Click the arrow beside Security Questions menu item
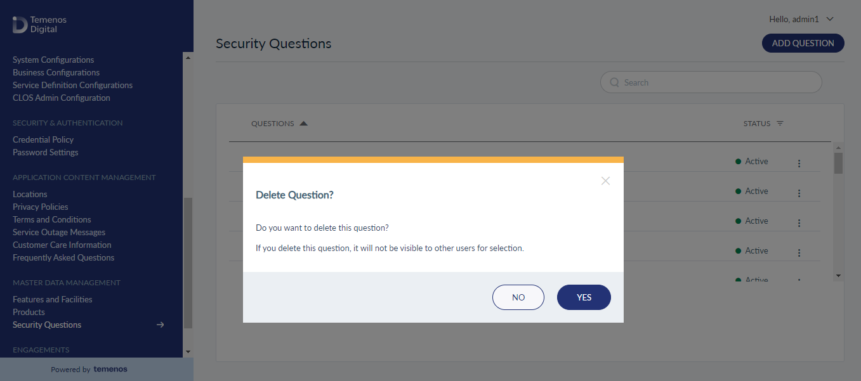The width and height of the screenshot is (861, 381). [x=161, y=325]
